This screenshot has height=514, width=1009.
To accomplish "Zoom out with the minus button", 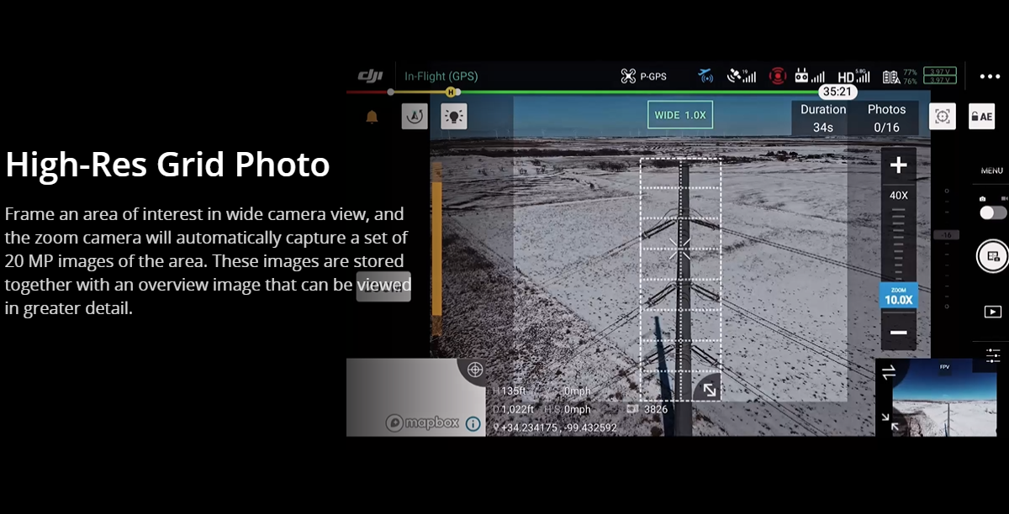I will 898,333.
